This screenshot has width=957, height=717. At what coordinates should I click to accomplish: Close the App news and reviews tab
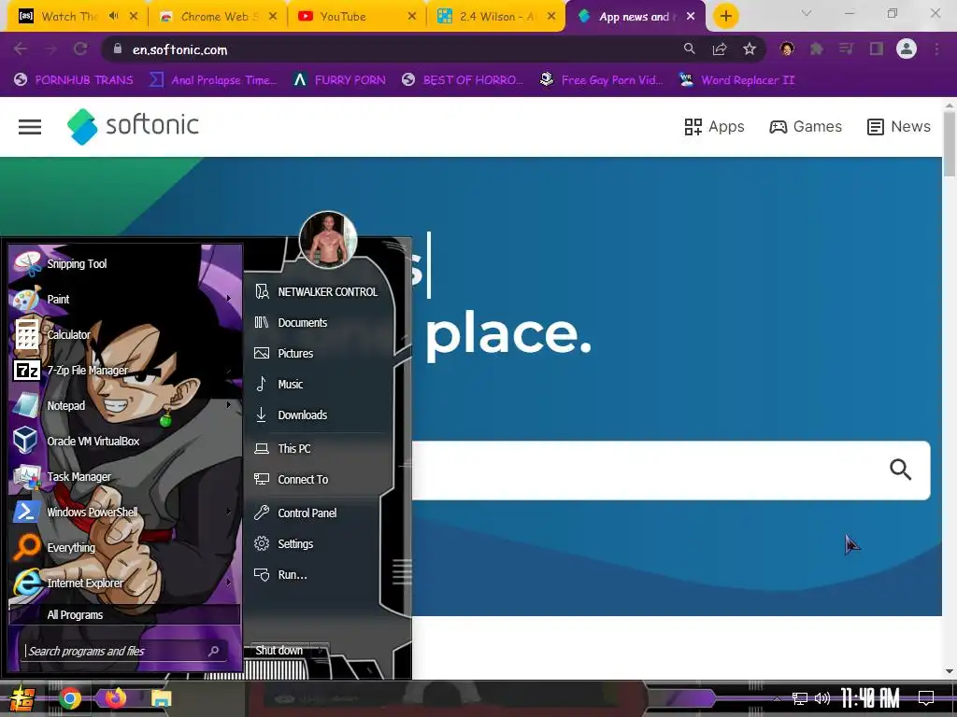691,17
